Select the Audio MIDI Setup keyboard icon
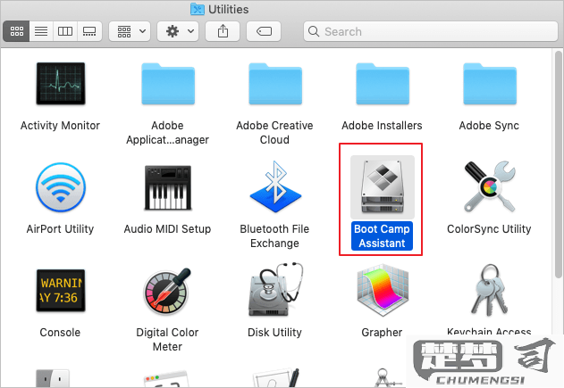 click(168, 187)
